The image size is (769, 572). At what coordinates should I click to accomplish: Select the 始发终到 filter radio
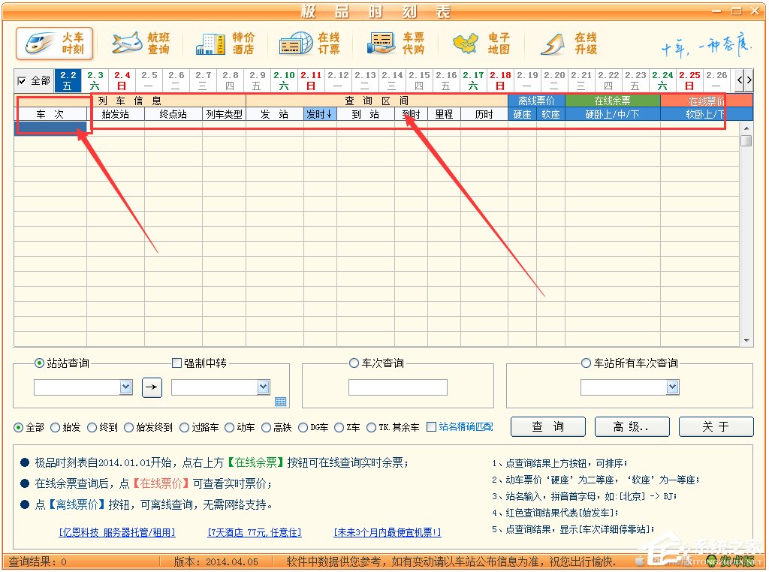[128, 427]
